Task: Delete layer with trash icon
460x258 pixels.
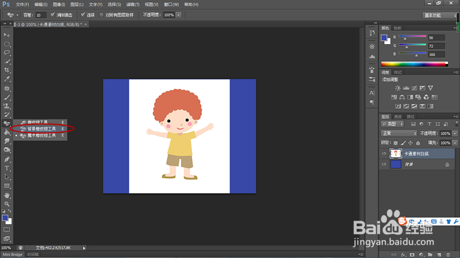Action: point(448,255)
